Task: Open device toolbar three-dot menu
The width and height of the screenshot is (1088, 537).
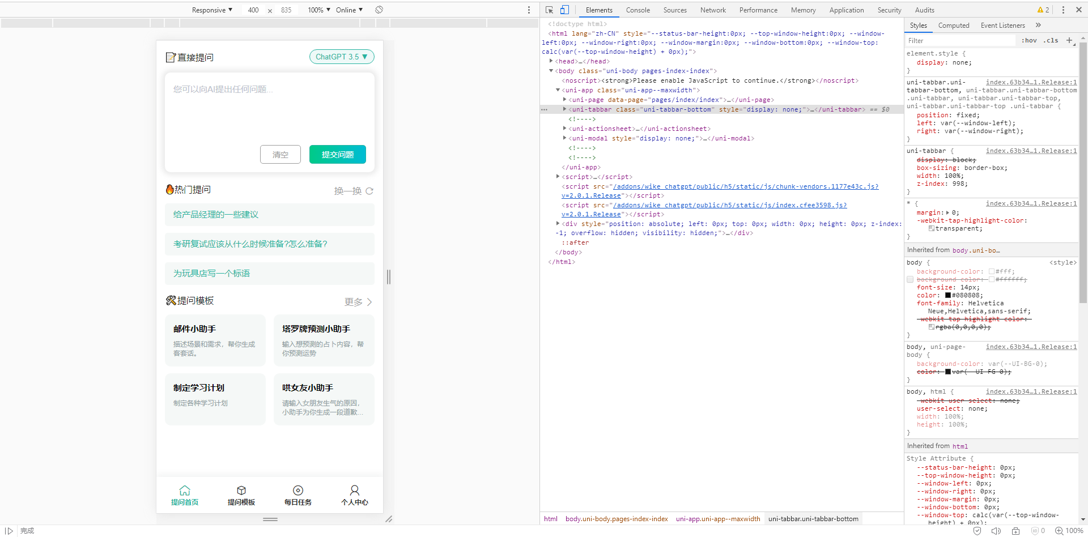Action: coord(529,10)
